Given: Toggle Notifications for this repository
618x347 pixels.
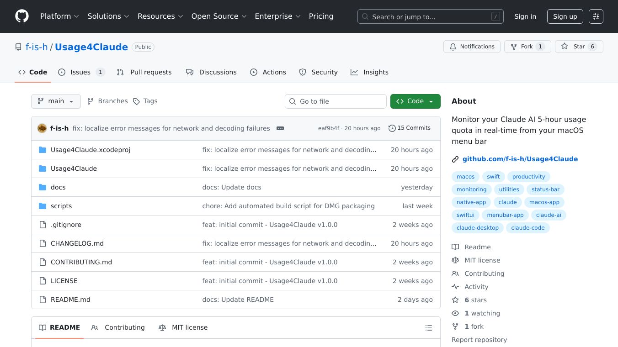Looking at the screenshot, I should (472, 47).
